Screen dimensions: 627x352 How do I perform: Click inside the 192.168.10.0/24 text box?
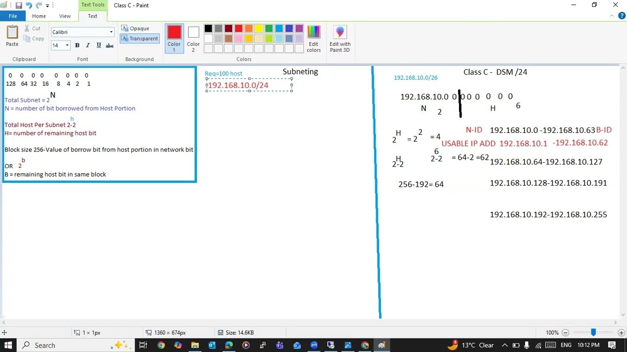[249, 85]
